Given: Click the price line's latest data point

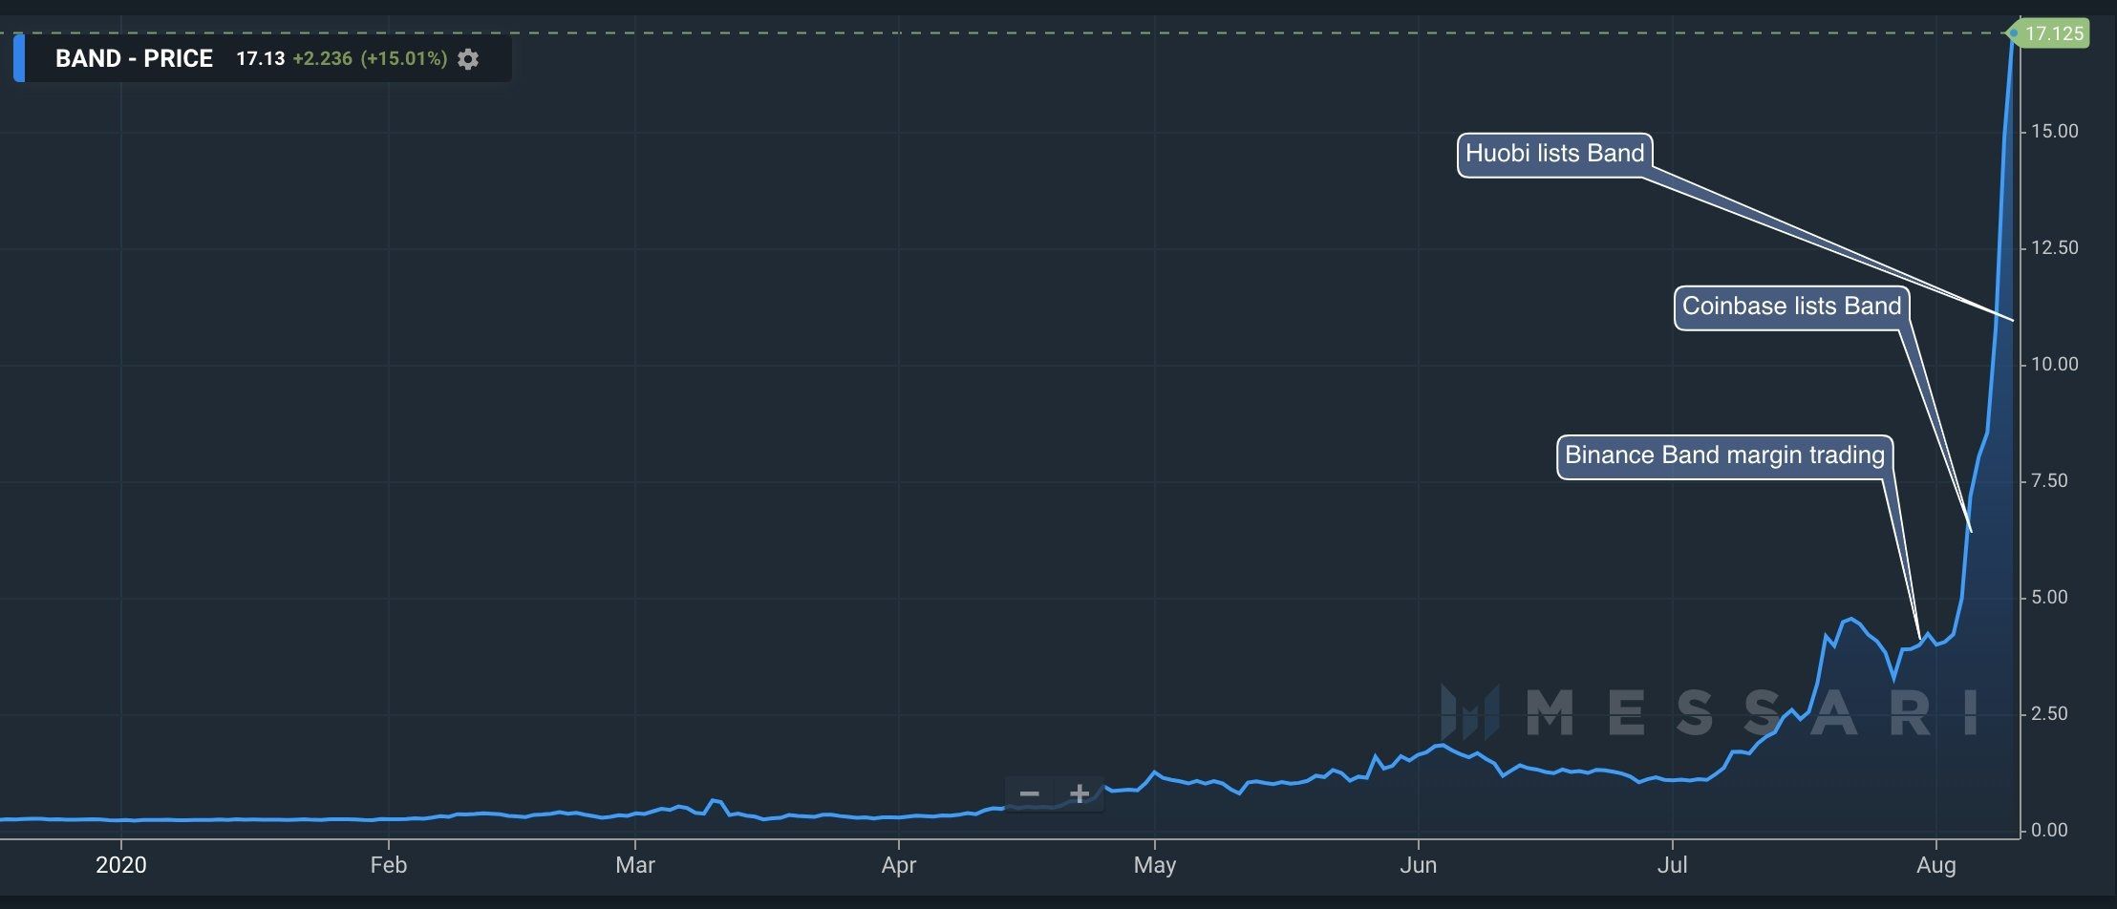Looking at the screenshot, I should (2013, 33).
